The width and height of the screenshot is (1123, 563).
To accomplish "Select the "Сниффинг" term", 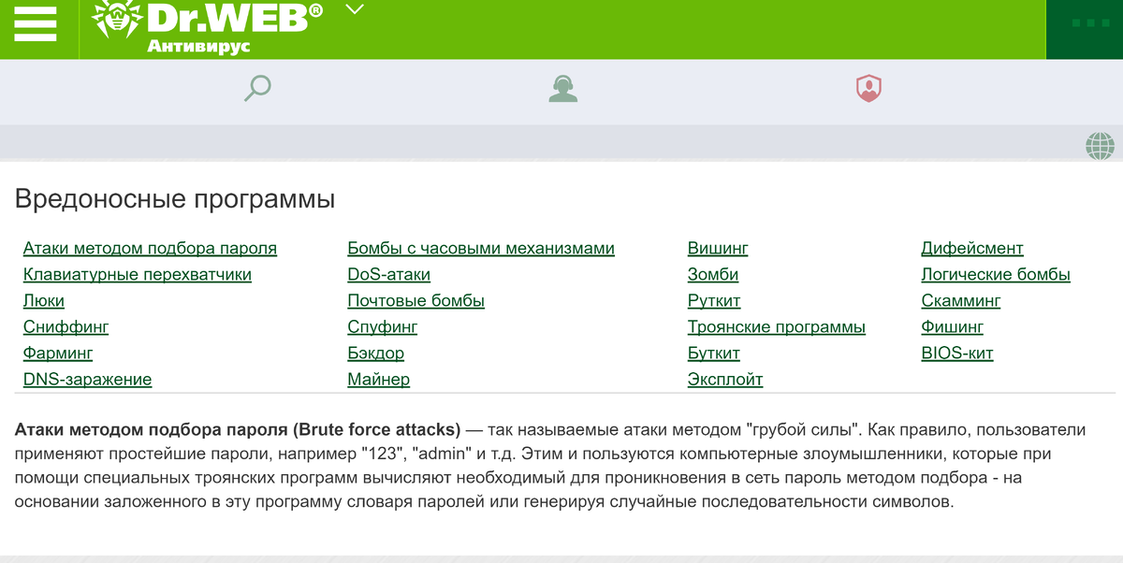I will [66, 326].
